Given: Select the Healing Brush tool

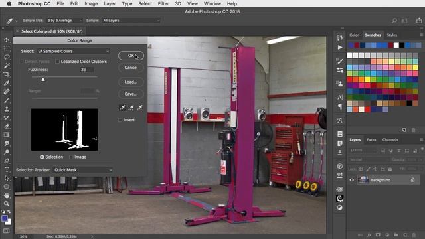Looking at the screenshot, I should [7, 92].
